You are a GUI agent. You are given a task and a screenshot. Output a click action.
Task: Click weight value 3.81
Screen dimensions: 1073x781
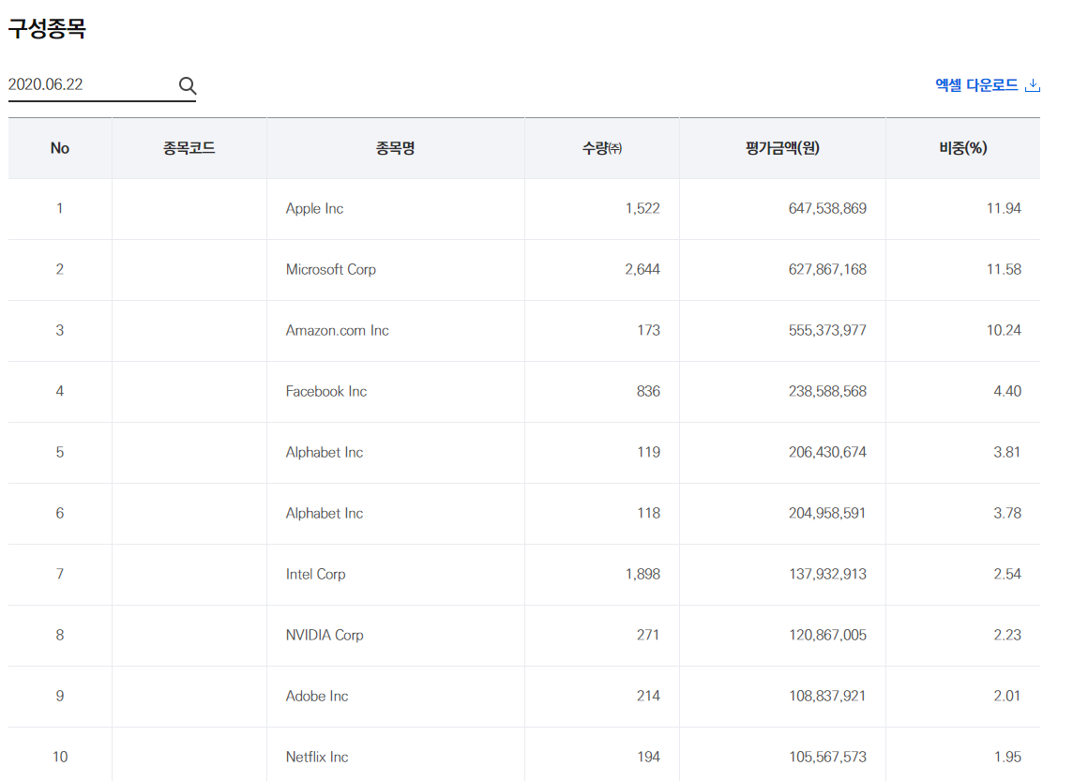click(x=1007, y=452)
